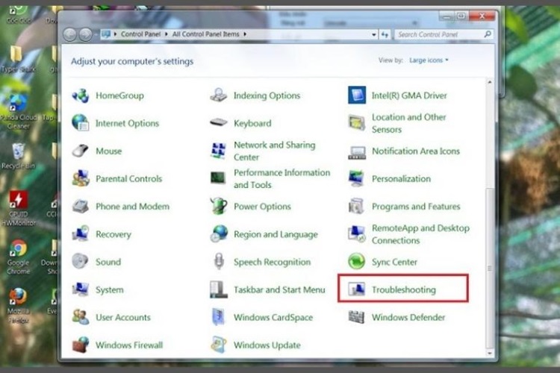
Task: Click the Notification Area Icons icon
Action: [357, 152]
